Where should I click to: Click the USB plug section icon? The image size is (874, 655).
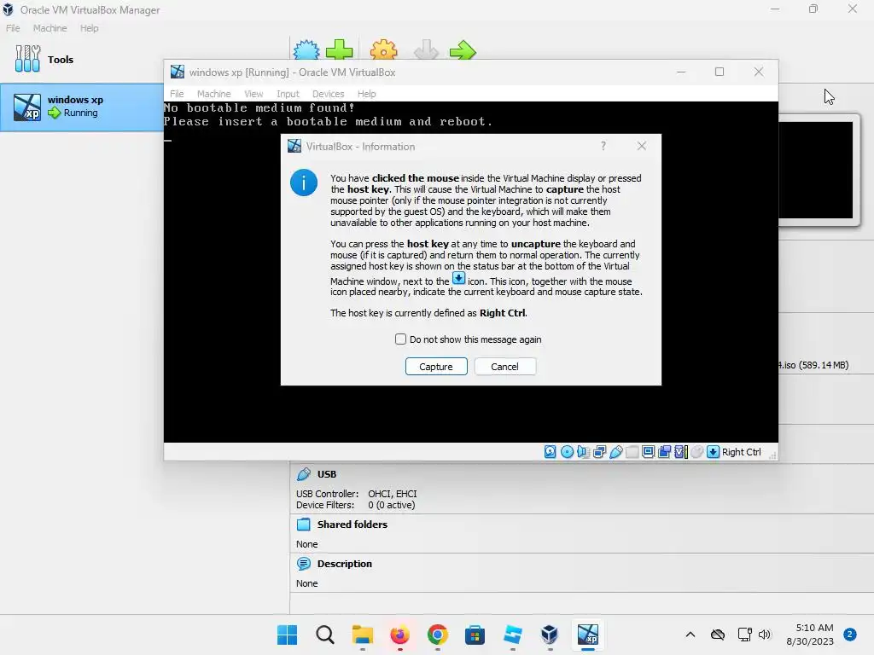click(x=304, y=474)
